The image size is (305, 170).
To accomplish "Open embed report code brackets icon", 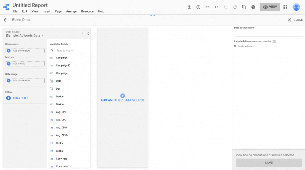I will coord(217,7).
